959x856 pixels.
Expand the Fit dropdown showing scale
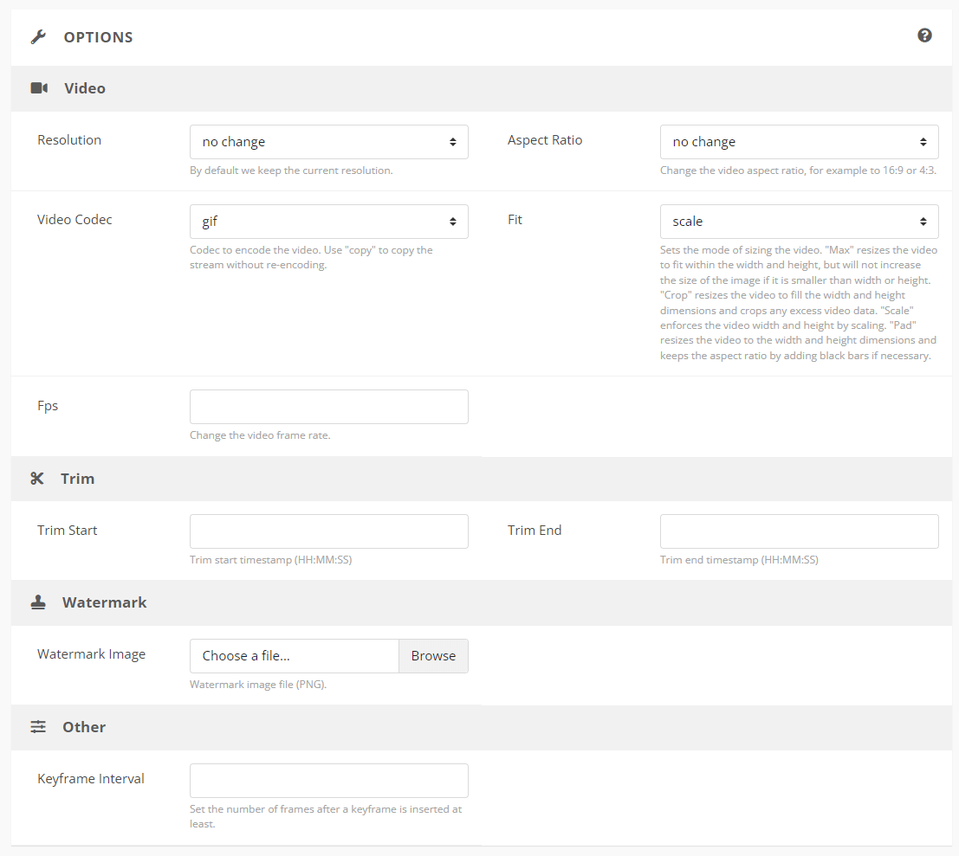pyautogui.click(x=799, y=222)
